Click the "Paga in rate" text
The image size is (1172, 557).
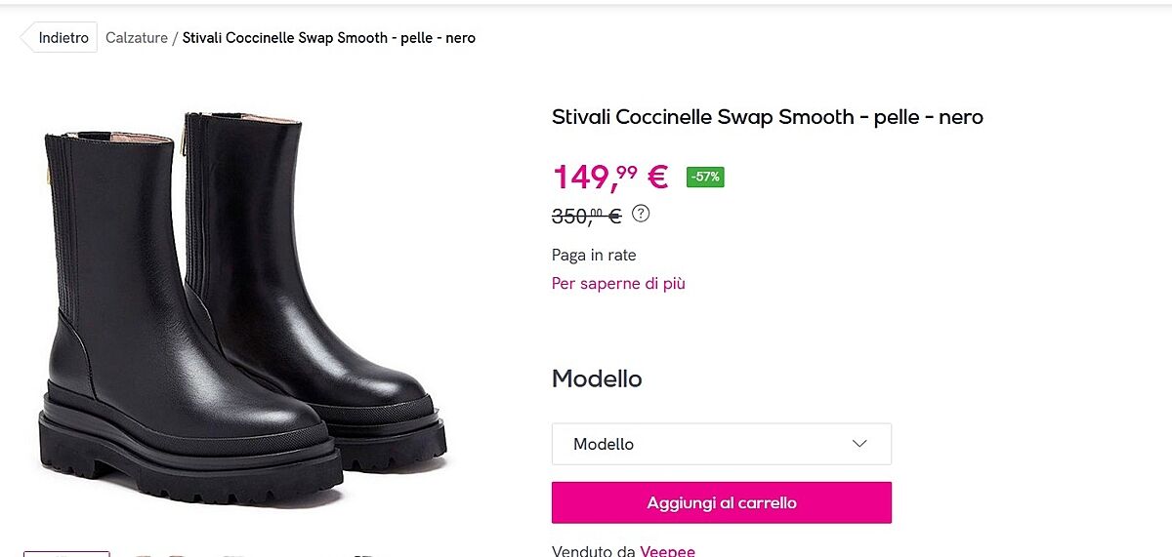[594, 256]
